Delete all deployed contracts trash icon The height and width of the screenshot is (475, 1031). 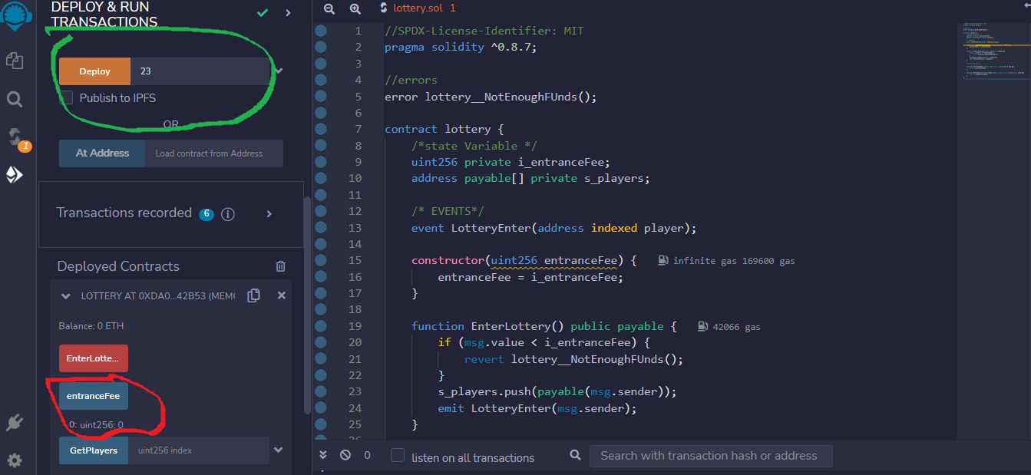click(280, 266)
